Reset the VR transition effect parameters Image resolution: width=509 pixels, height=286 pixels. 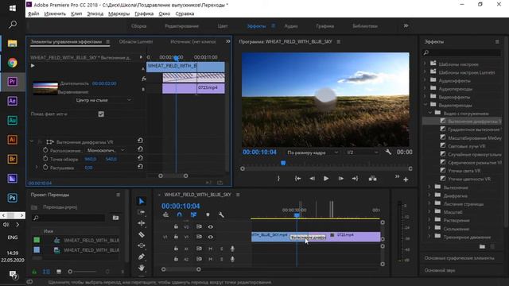pyautogui.click(x=140, y=141)
